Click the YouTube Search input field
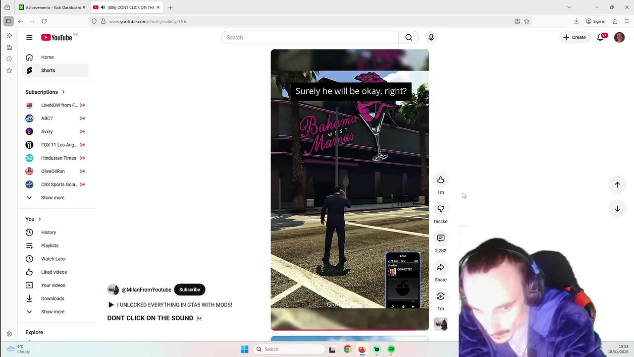Screen dimensions: 634x357 pyautogui.click(x=310, y=37)
